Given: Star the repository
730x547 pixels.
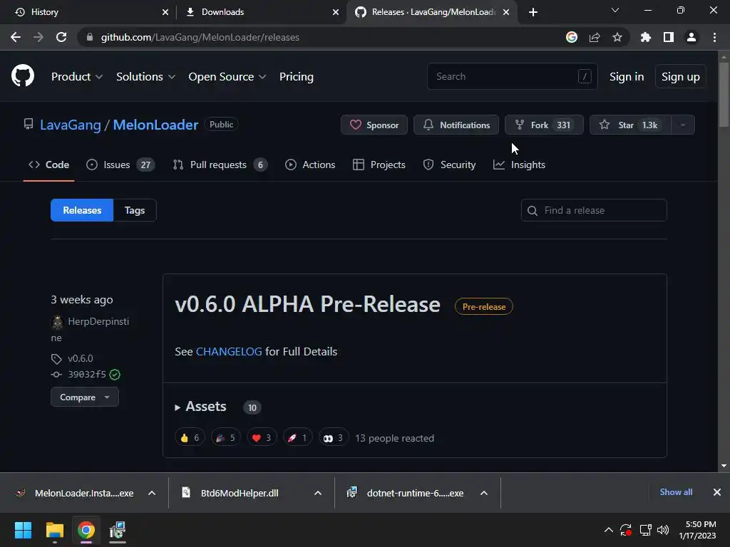Looking at the screenshot, I should click(630, 125).
